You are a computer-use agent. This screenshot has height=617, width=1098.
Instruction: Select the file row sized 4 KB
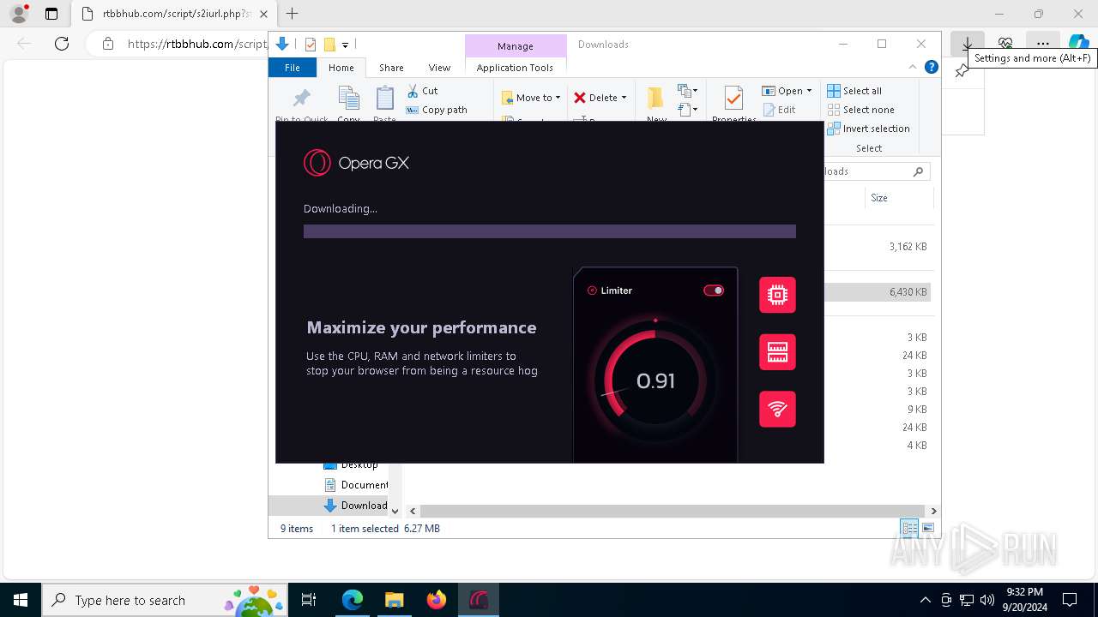(917, 446)
